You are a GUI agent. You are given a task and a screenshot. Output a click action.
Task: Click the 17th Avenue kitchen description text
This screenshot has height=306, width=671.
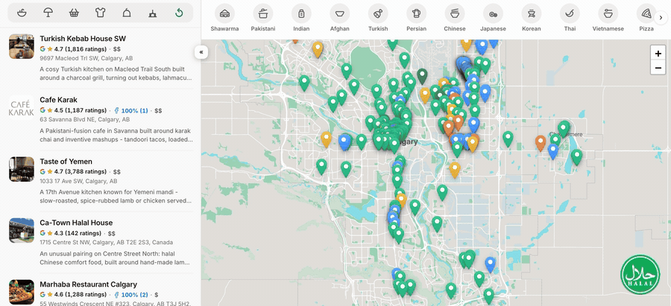(116, 196)
